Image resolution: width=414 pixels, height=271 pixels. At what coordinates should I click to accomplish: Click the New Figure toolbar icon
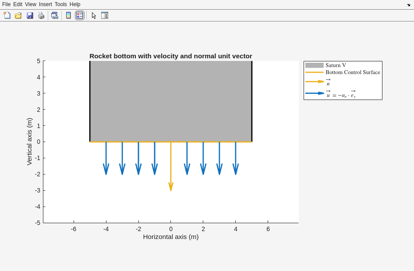point(7,15)
